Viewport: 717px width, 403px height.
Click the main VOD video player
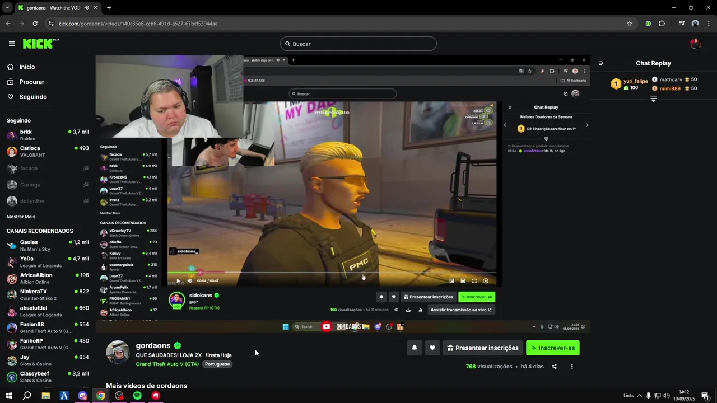point(342,193)
